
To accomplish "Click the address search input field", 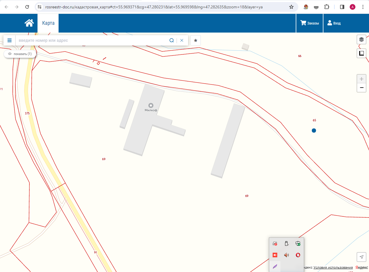I will (x=92, y=40).
